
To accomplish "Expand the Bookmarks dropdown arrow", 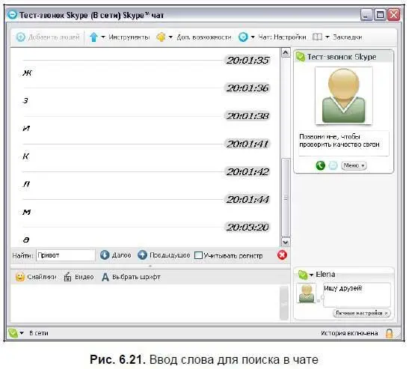I will 327,37.
